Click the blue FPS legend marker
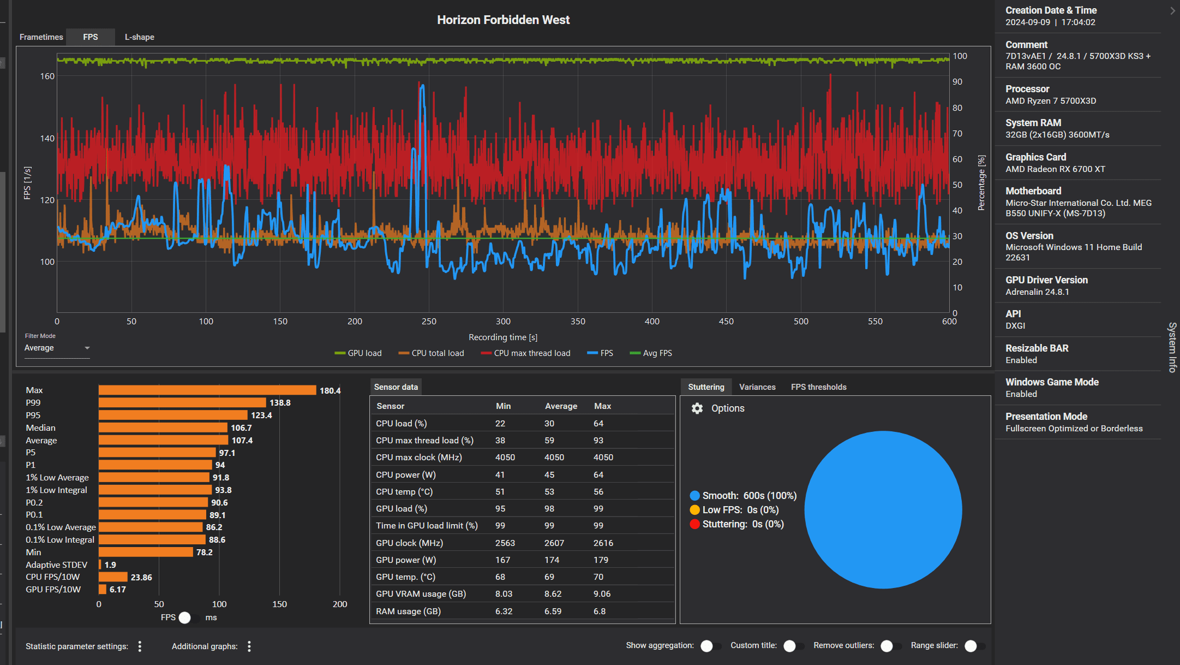 592,353
